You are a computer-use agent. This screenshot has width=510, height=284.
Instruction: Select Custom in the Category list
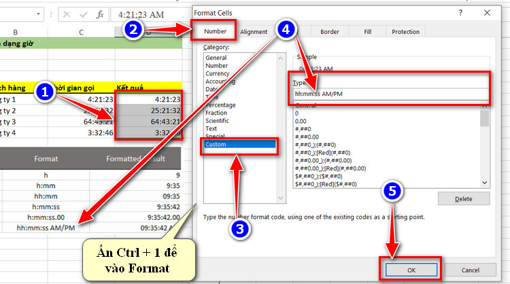[x=240, y=144]
